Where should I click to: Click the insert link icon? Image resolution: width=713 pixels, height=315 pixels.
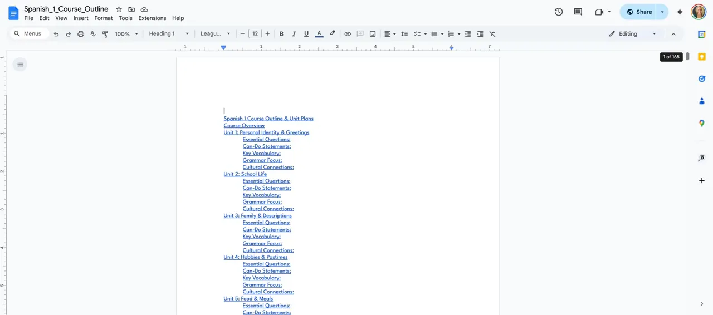[348, 34]
